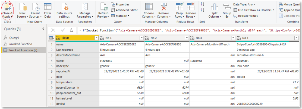Open the Advanced Editor
This screenshot has width=302, height=109.
pyautogui.click(x=124, y=10)
